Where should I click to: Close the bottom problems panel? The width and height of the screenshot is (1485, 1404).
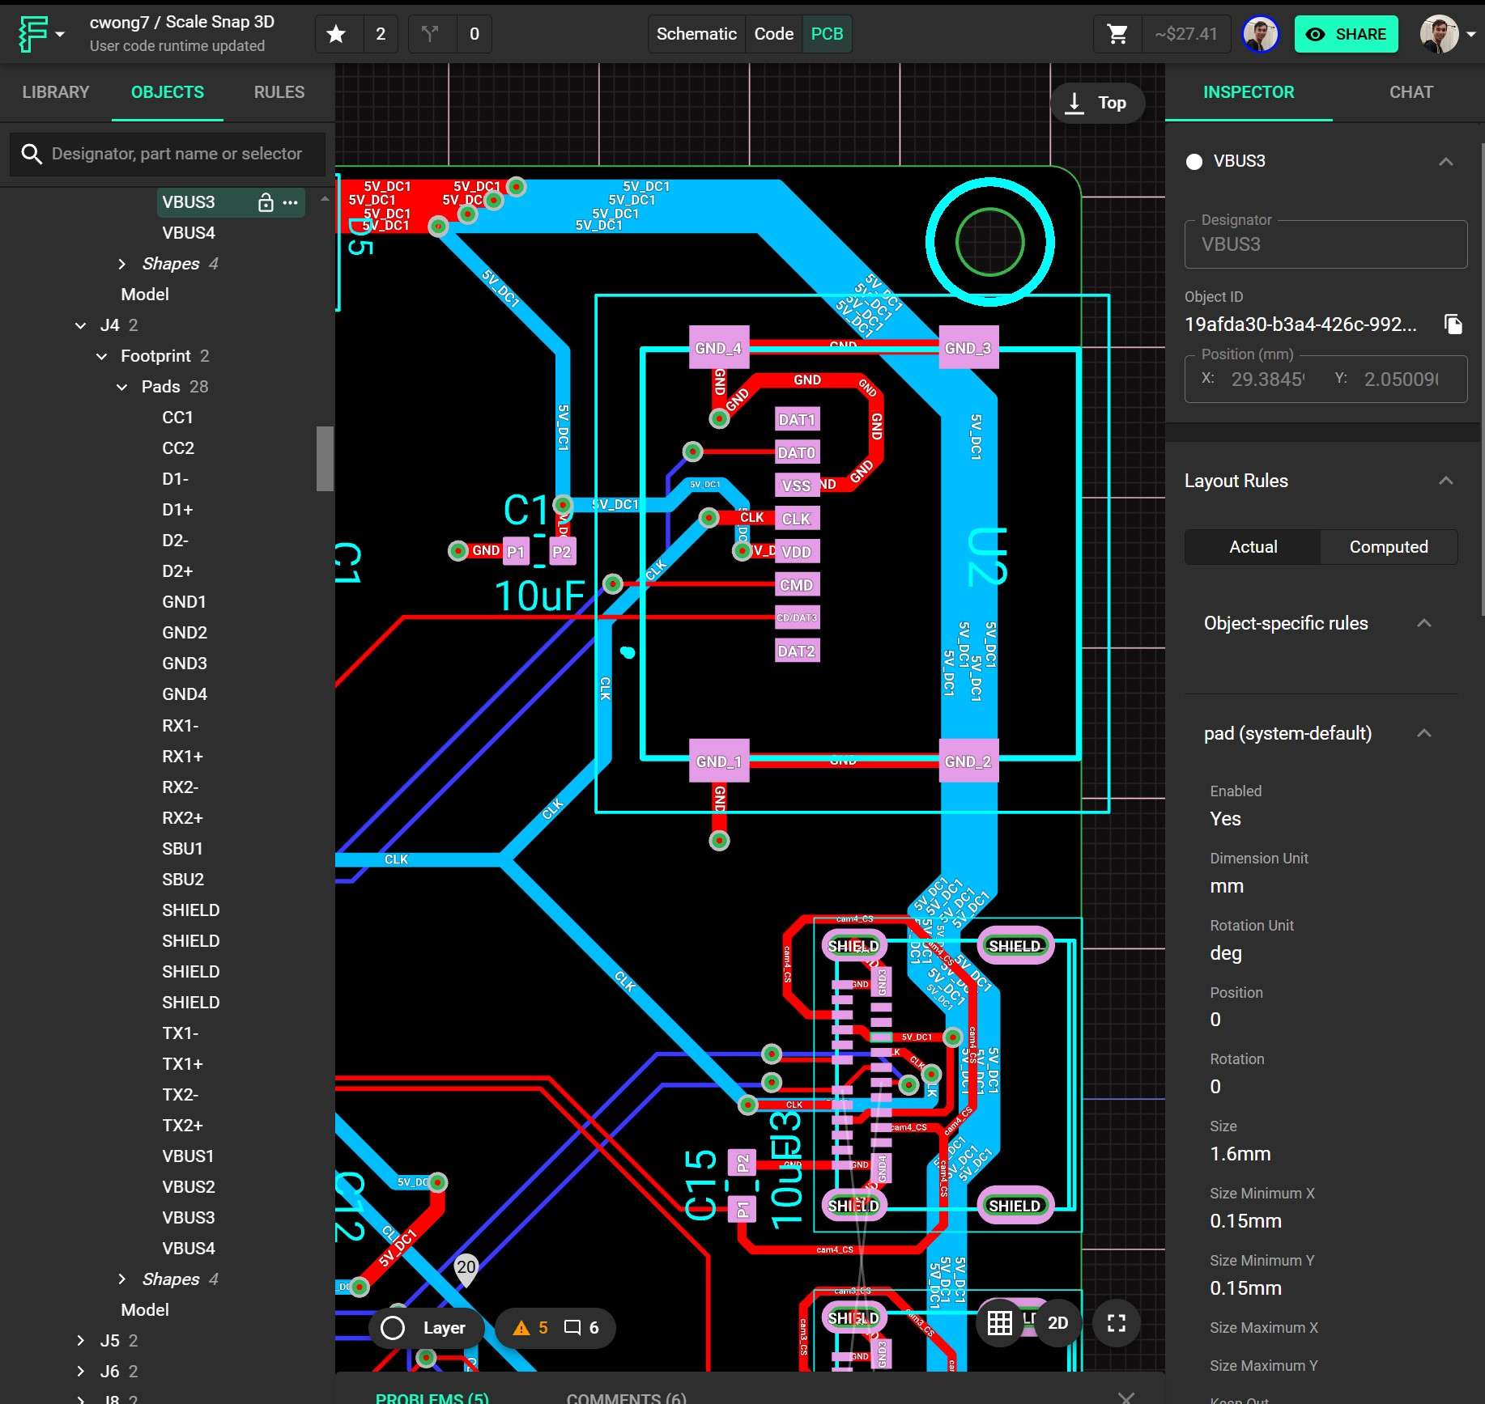[x=1126, y=1397]
